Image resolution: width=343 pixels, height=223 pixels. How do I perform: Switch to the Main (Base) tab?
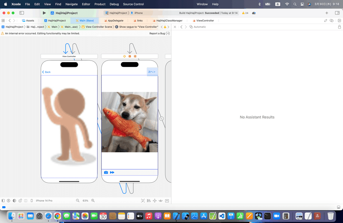84,21
